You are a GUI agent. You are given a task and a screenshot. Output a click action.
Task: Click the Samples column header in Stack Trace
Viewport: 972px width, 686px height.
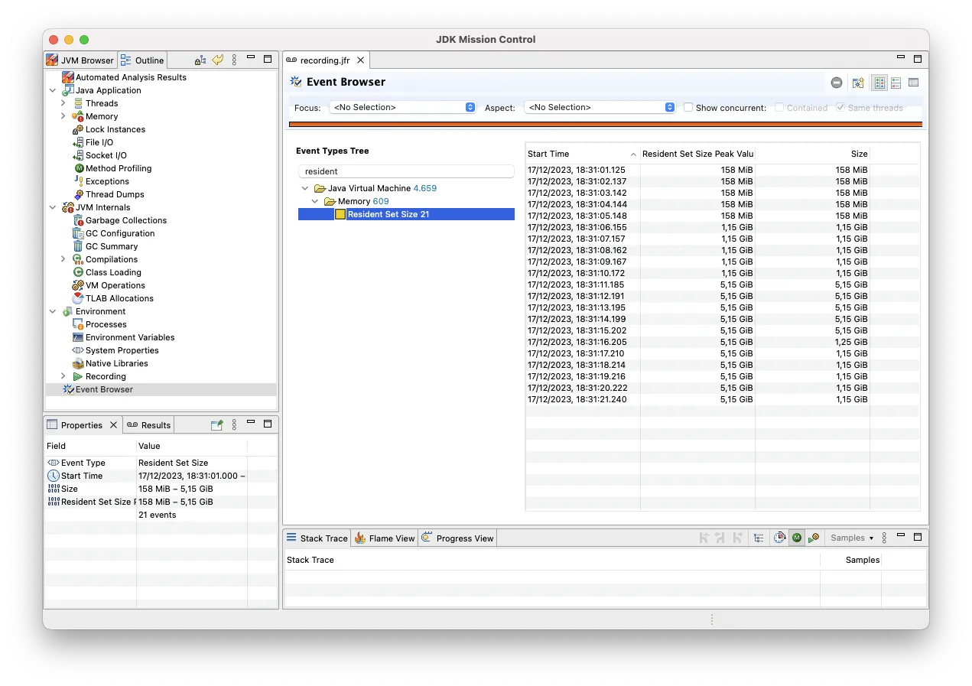(x=850, y=560)
